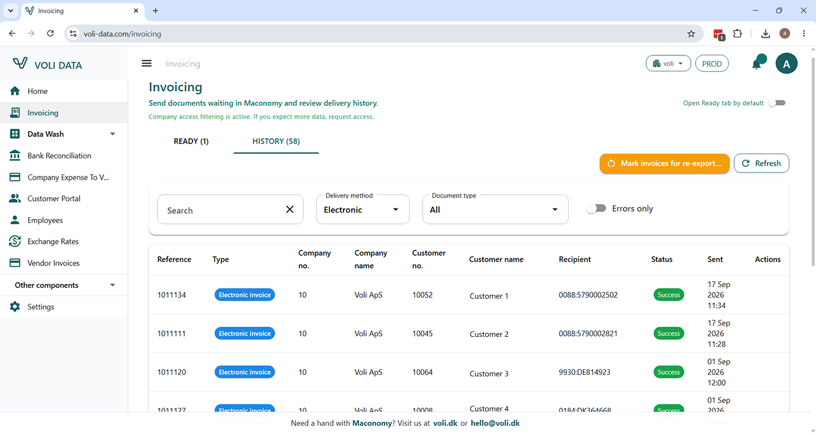Open the Delivery method dropdown
The width and height of the screenshot is (816, 433).
coord(363,209)
